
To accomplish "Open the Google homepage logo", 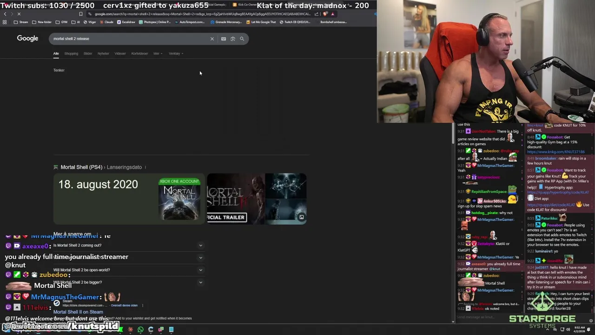I will [27, 39].
